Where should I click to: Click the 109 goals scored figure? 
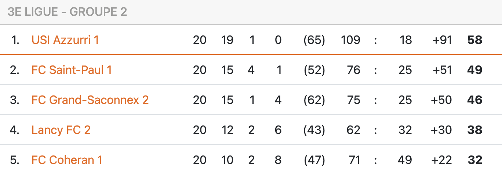point(350,40)
